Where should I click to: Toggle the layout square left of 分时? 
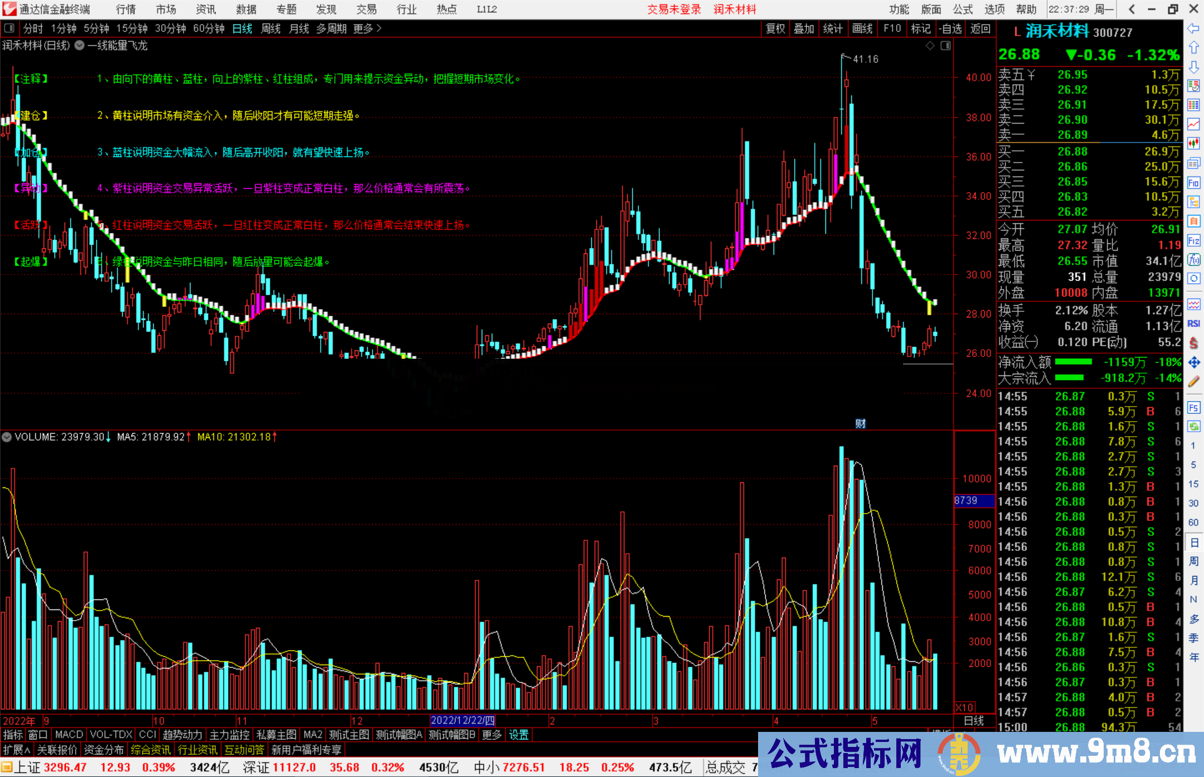pos(9,28)
